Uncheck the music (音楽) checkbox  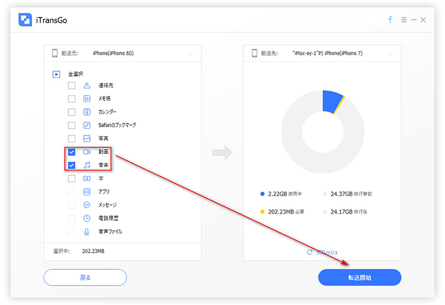click(x=72, y=165)
